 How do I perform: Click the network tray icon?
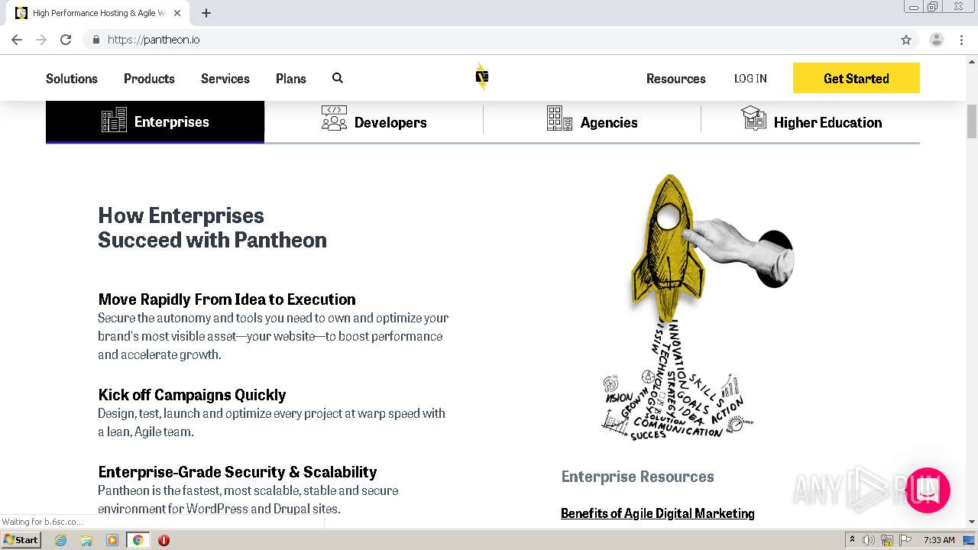point(887,540)
